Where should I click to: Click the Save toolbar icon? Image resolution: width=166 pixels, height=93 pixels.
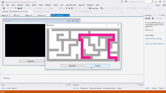pos(19,8)
